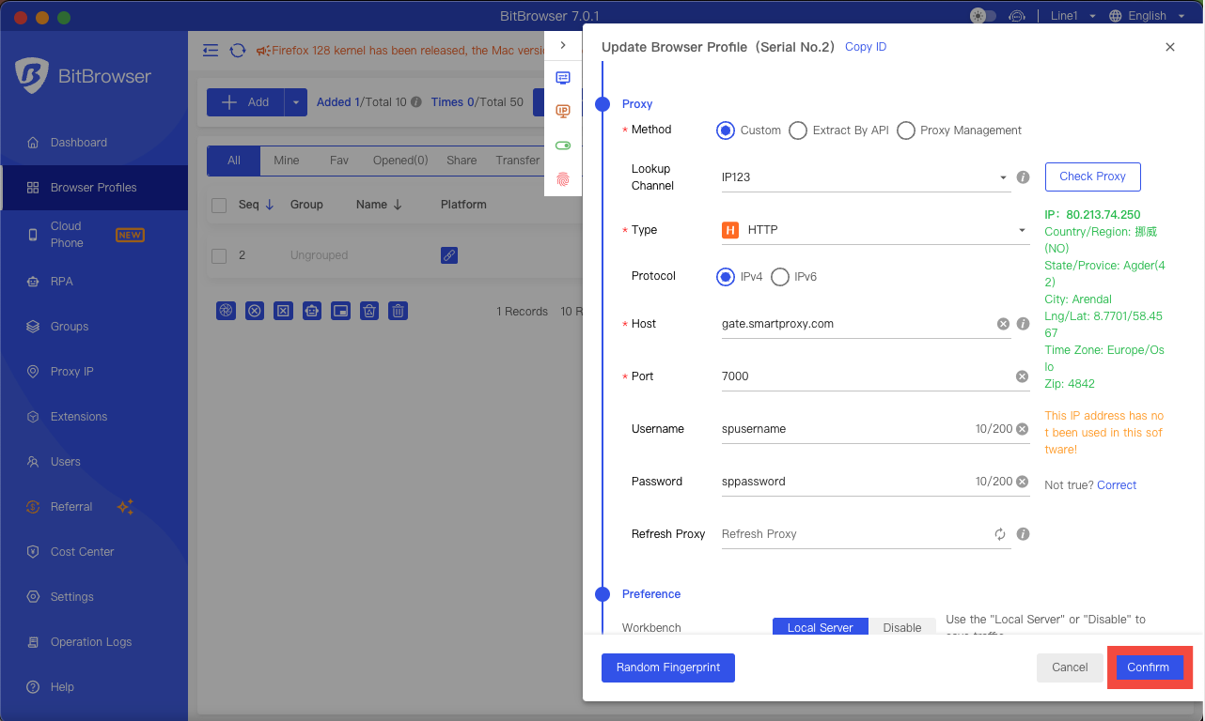The image size is (1205, 721).
Task: Clear the Host field with its X icon
Action: [1003, 324]
